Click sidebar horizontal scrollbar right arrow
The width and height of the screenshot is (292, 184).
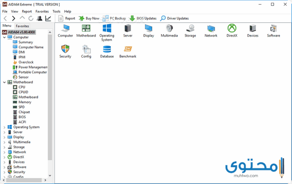[45, 180]
